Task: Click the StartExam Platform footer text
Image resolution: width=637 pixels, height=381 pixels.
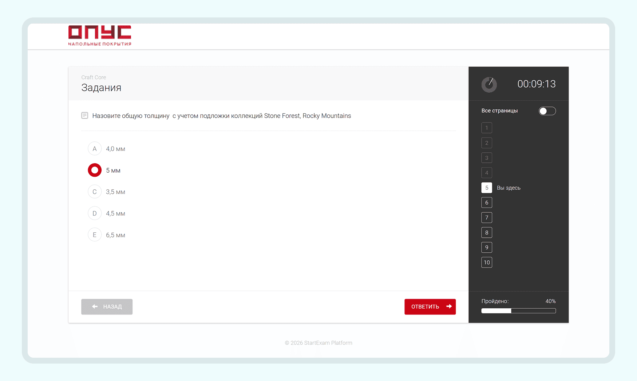Action: click(x=318, y=343)
